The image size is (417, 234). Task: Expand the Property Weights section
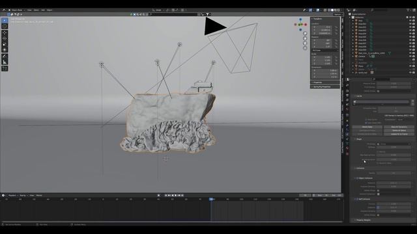tap(363, 220)
